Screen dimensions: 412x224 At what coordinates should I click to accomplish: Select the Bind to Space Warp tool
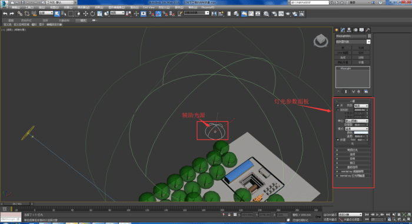pos(34,13)
